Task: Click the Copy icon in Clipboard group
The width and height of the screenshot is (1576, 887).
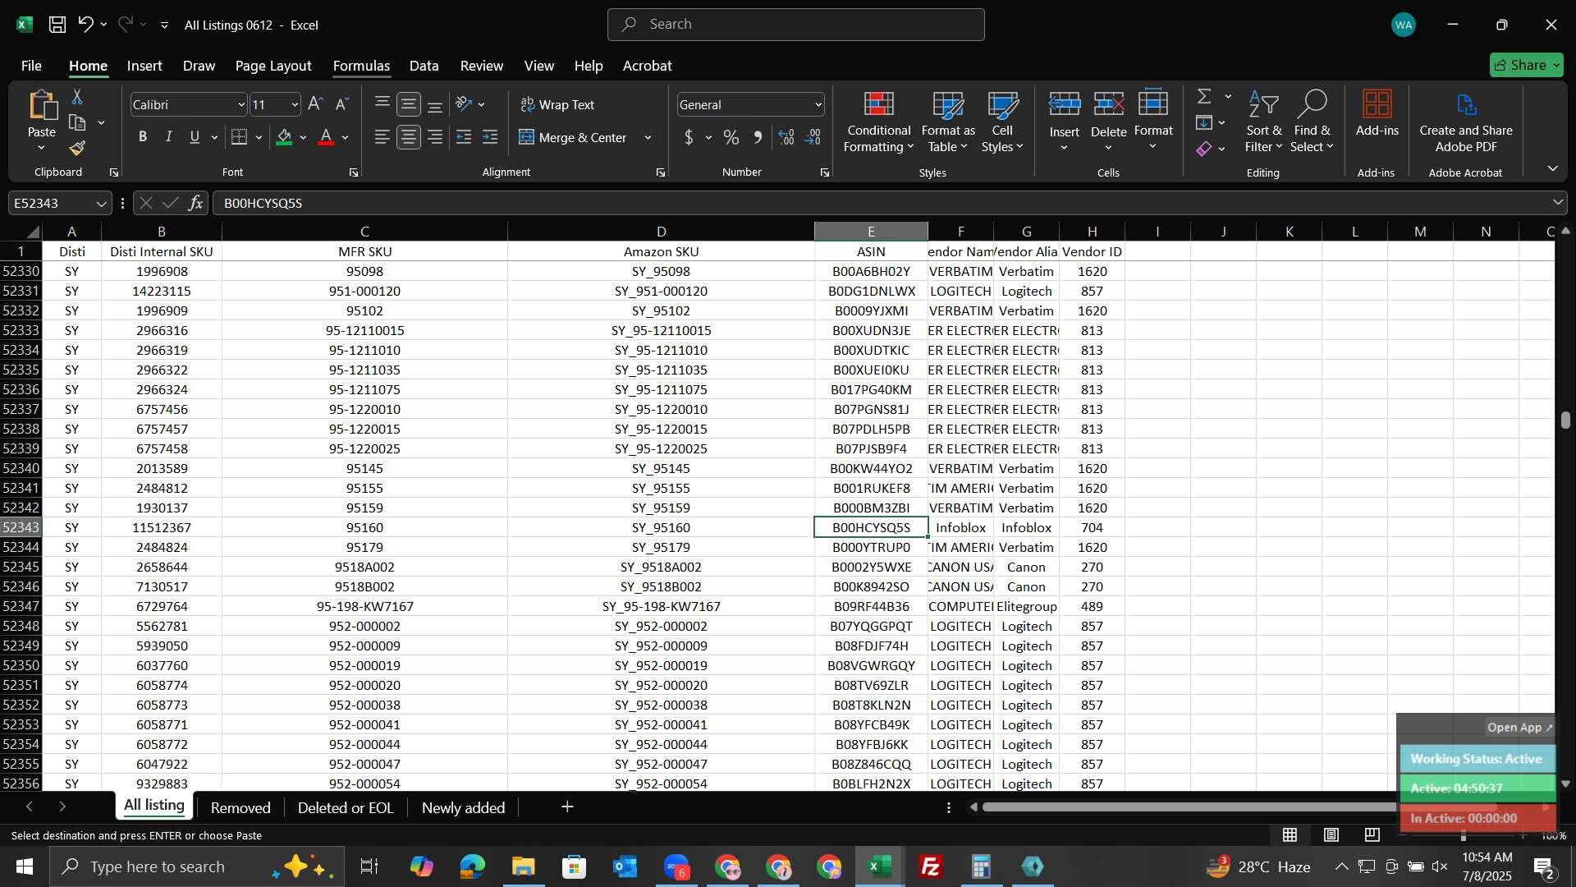Action: pyautogui.click(x=77, y=123)
